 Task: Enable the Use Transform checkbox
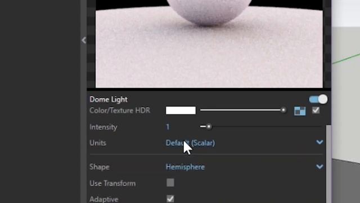pos(170,183)
